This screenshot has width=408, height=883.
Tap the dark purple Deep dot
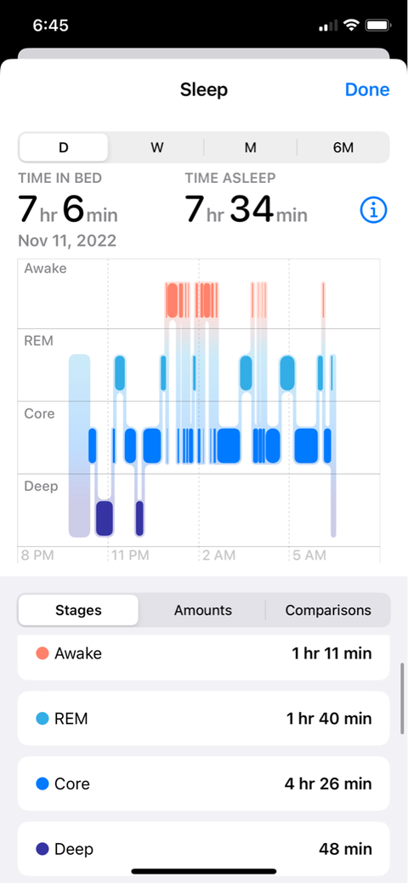tap(42, 849)
